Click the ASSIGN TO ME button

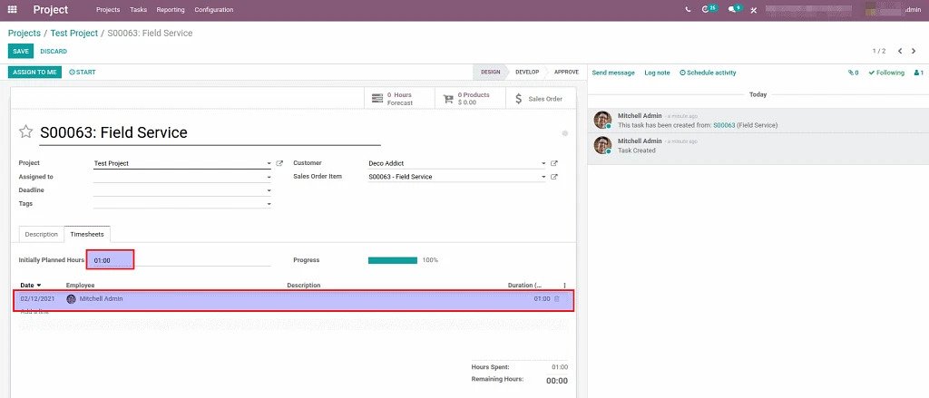pos(35,73)
